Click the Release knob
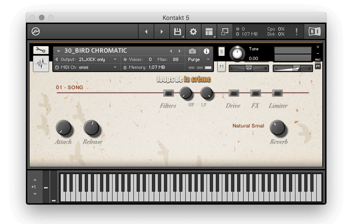Image resolution: width=345 pixels, height=224 pixels. (x=91, y=127)
